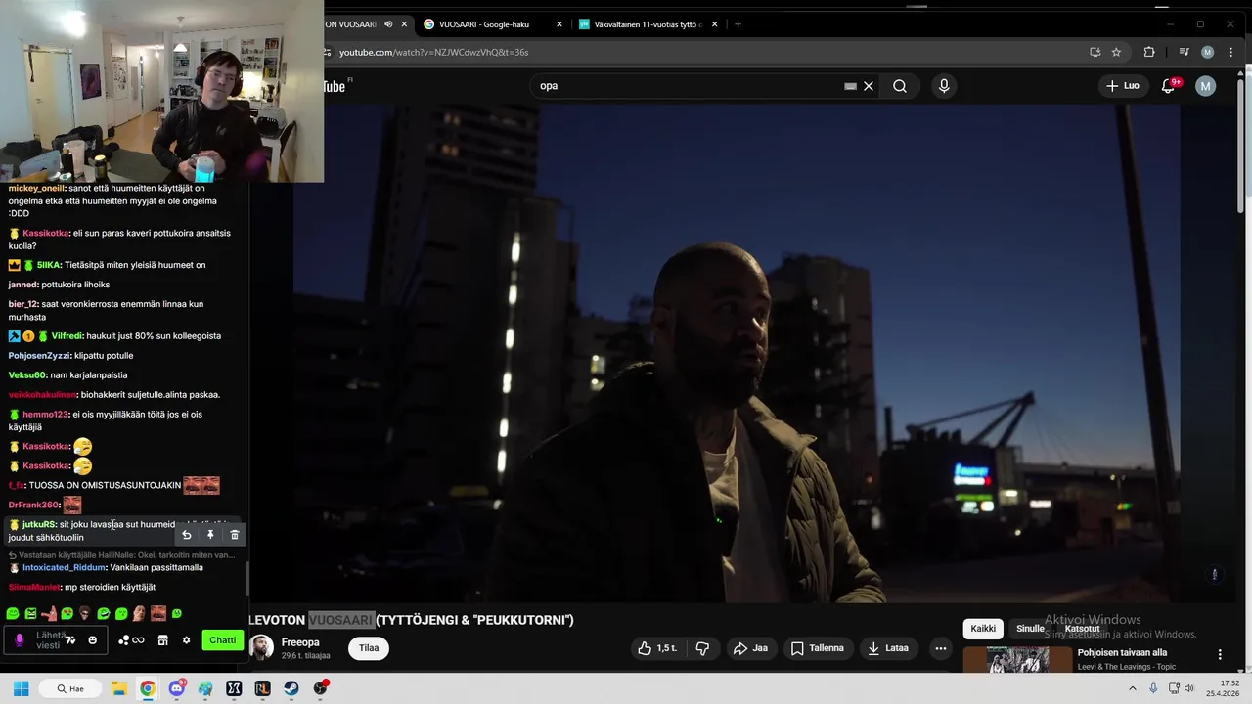The height and width of the screenshot is (704, 1252).
Task: Activate YouTube voice search microphone
Action: point(944,86)
